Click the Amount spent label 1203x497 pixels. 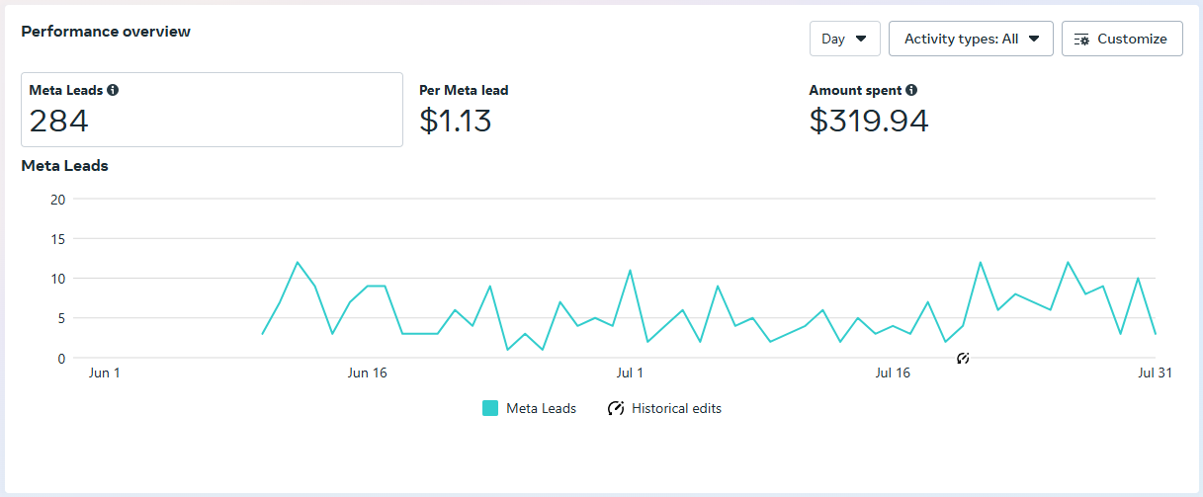coord(855,90)
